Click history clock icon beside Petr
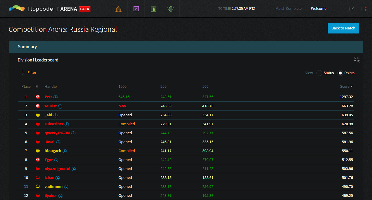 (x=56, y=97)
